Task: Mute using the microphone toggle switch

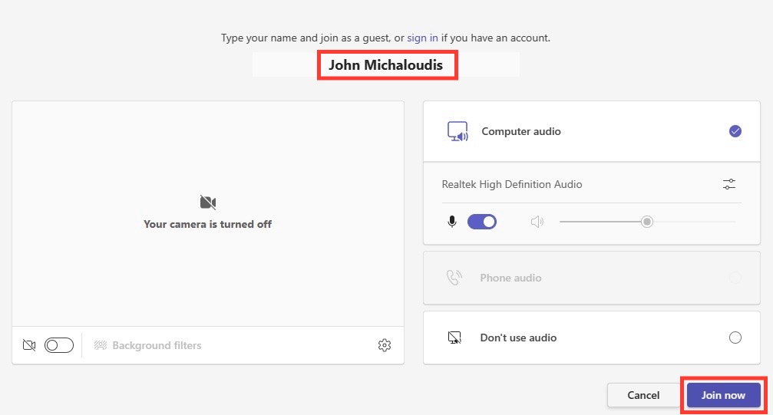Action: [x=481, y=222]
